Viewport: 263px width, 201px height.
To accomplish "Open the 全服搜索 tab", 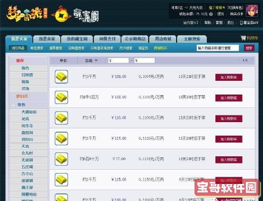I will (192, 39).
